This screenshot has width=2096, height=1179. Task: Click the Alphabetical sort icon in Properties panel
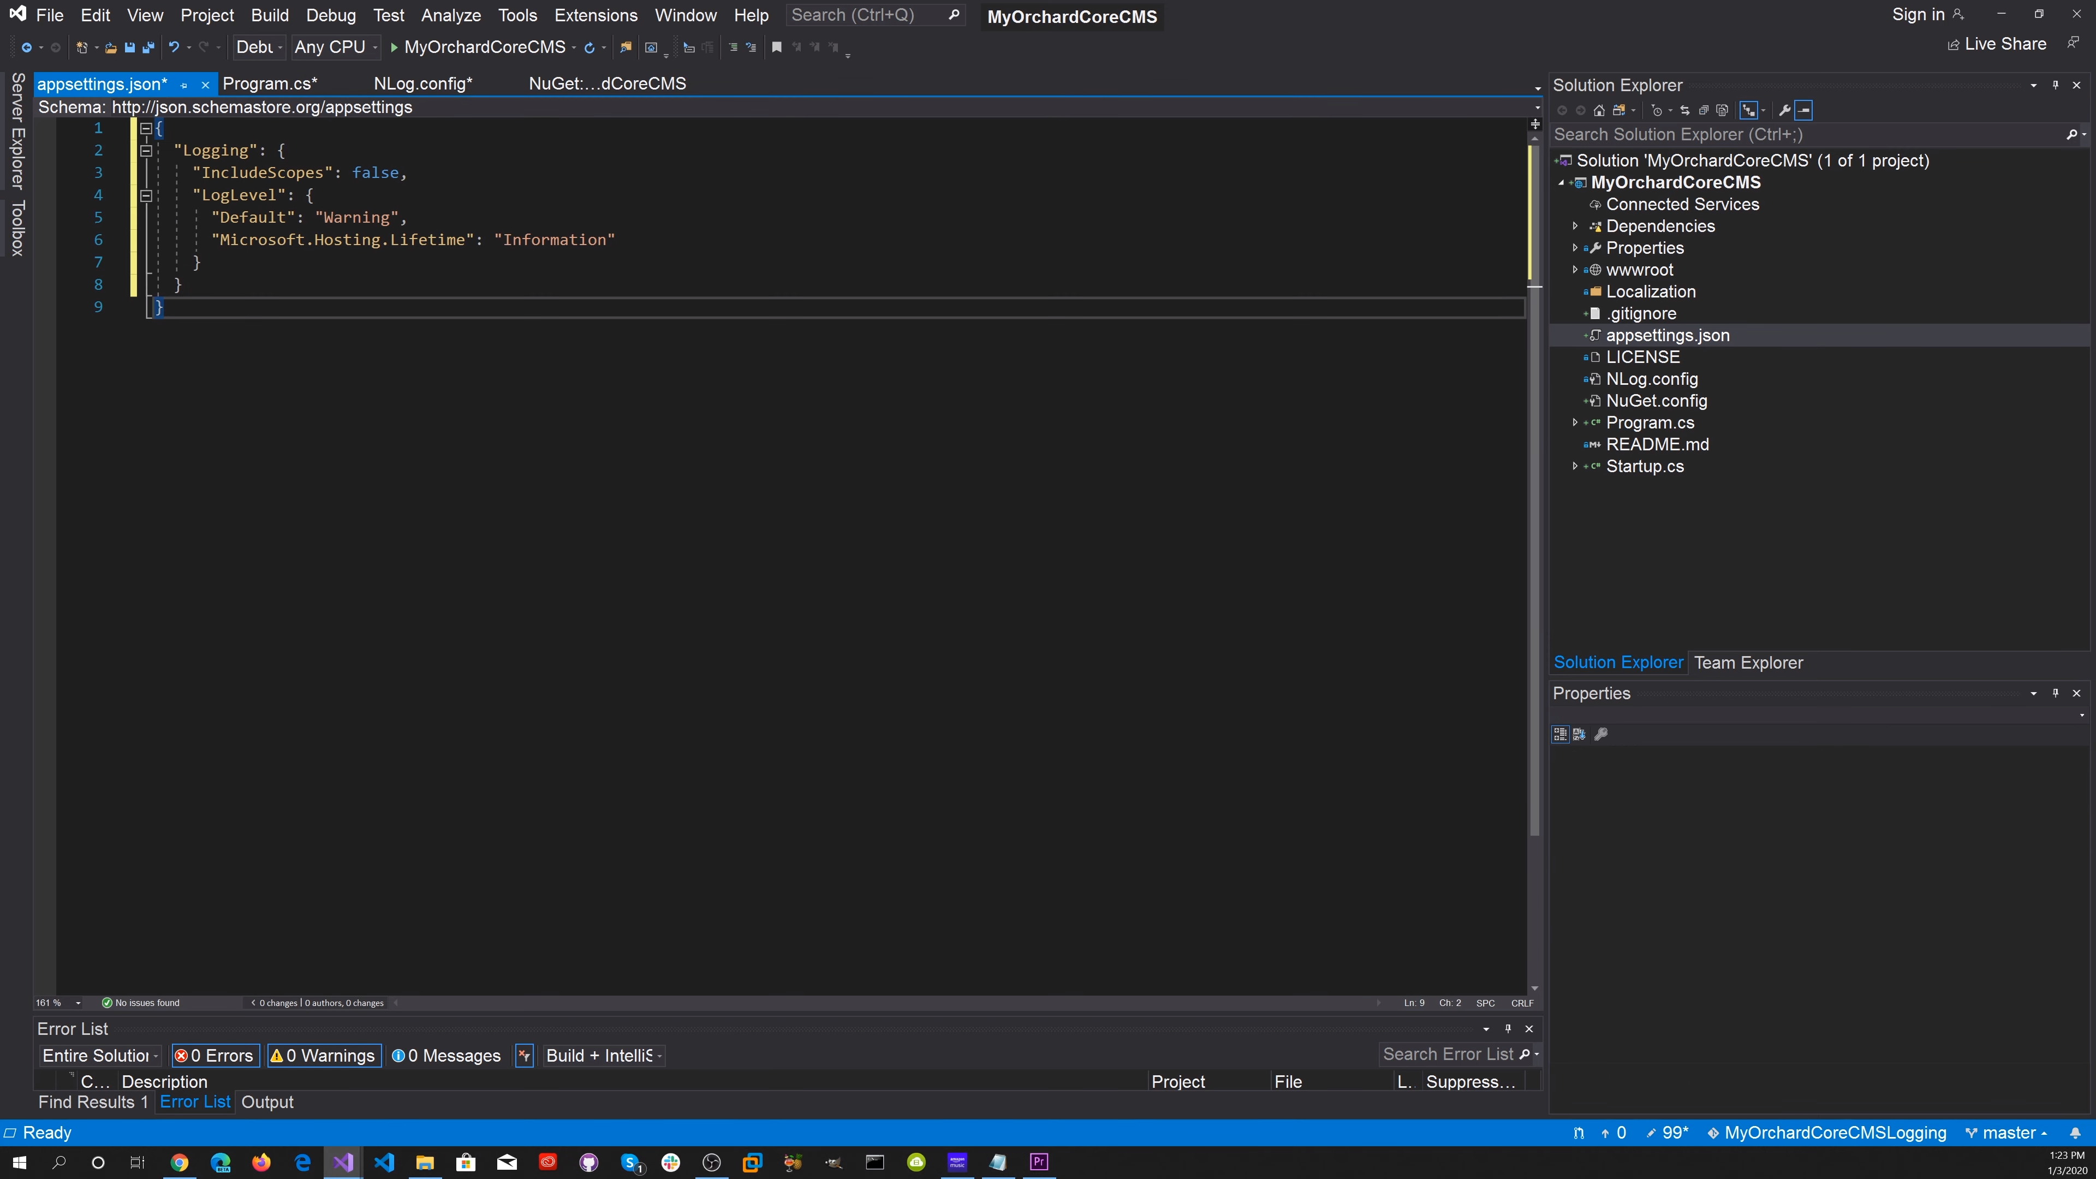[x=1579, y=734]
